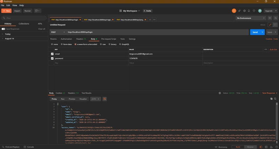Open the settings gear icon in header
Screen dimensions: 279x149
tap(244, 11)
